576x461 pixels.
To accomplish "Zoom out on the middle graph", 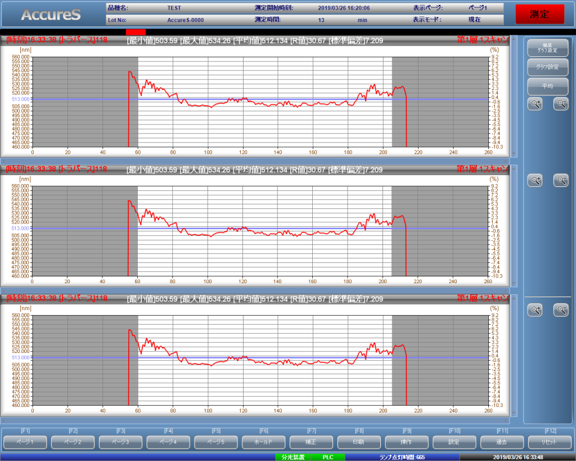I will click(x=561, y=181).
